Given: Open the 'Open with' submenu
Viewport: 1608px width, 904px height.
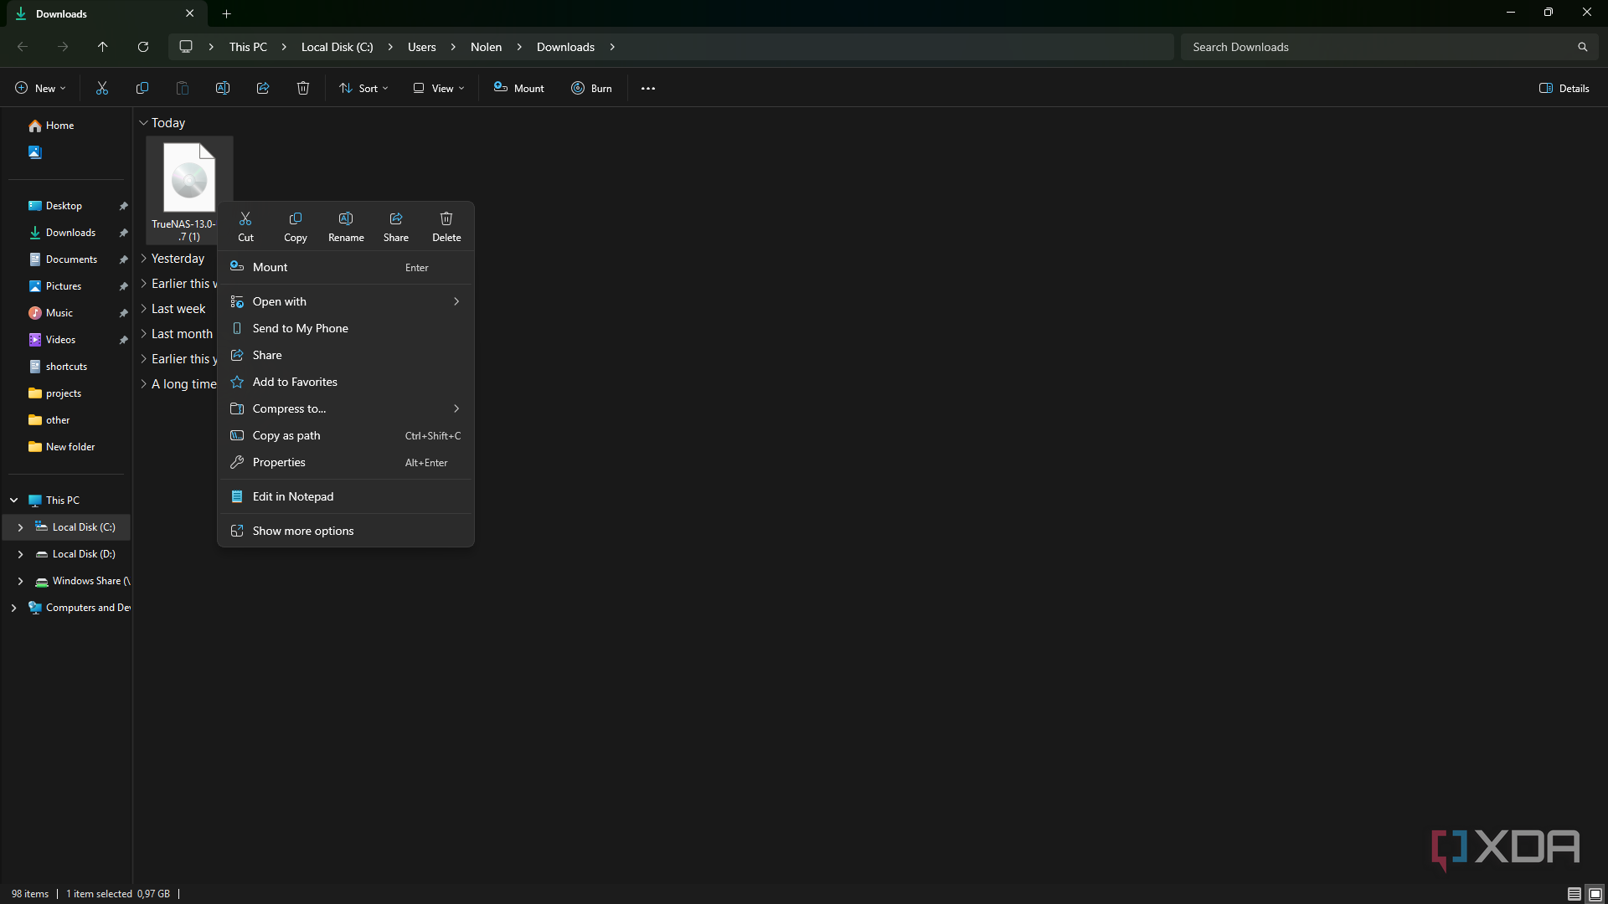Looking at the screenshot, I should click(346, 301).
